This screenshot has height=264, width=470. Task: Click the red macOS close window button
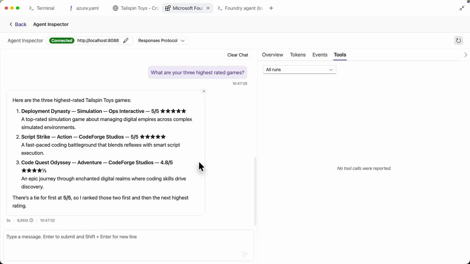pos(6,8)
